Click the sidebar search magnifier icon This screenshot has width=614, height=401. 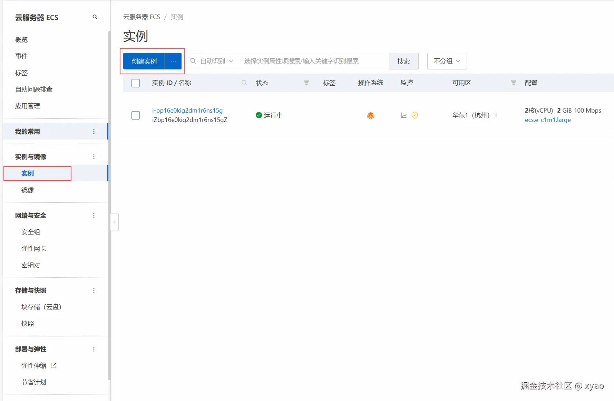click(95, 17)
